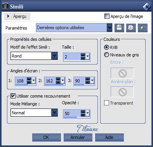Viewport: 153px width, 147px height.
Task: Click the Taille value field
Action: pyautogui.click(x=72, y=57)
